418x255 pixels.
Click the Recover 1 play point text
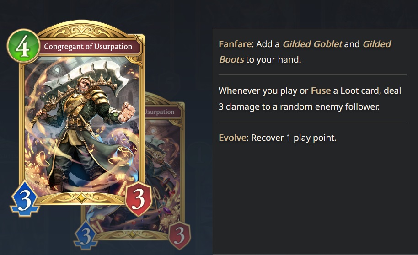pos(294,138)
